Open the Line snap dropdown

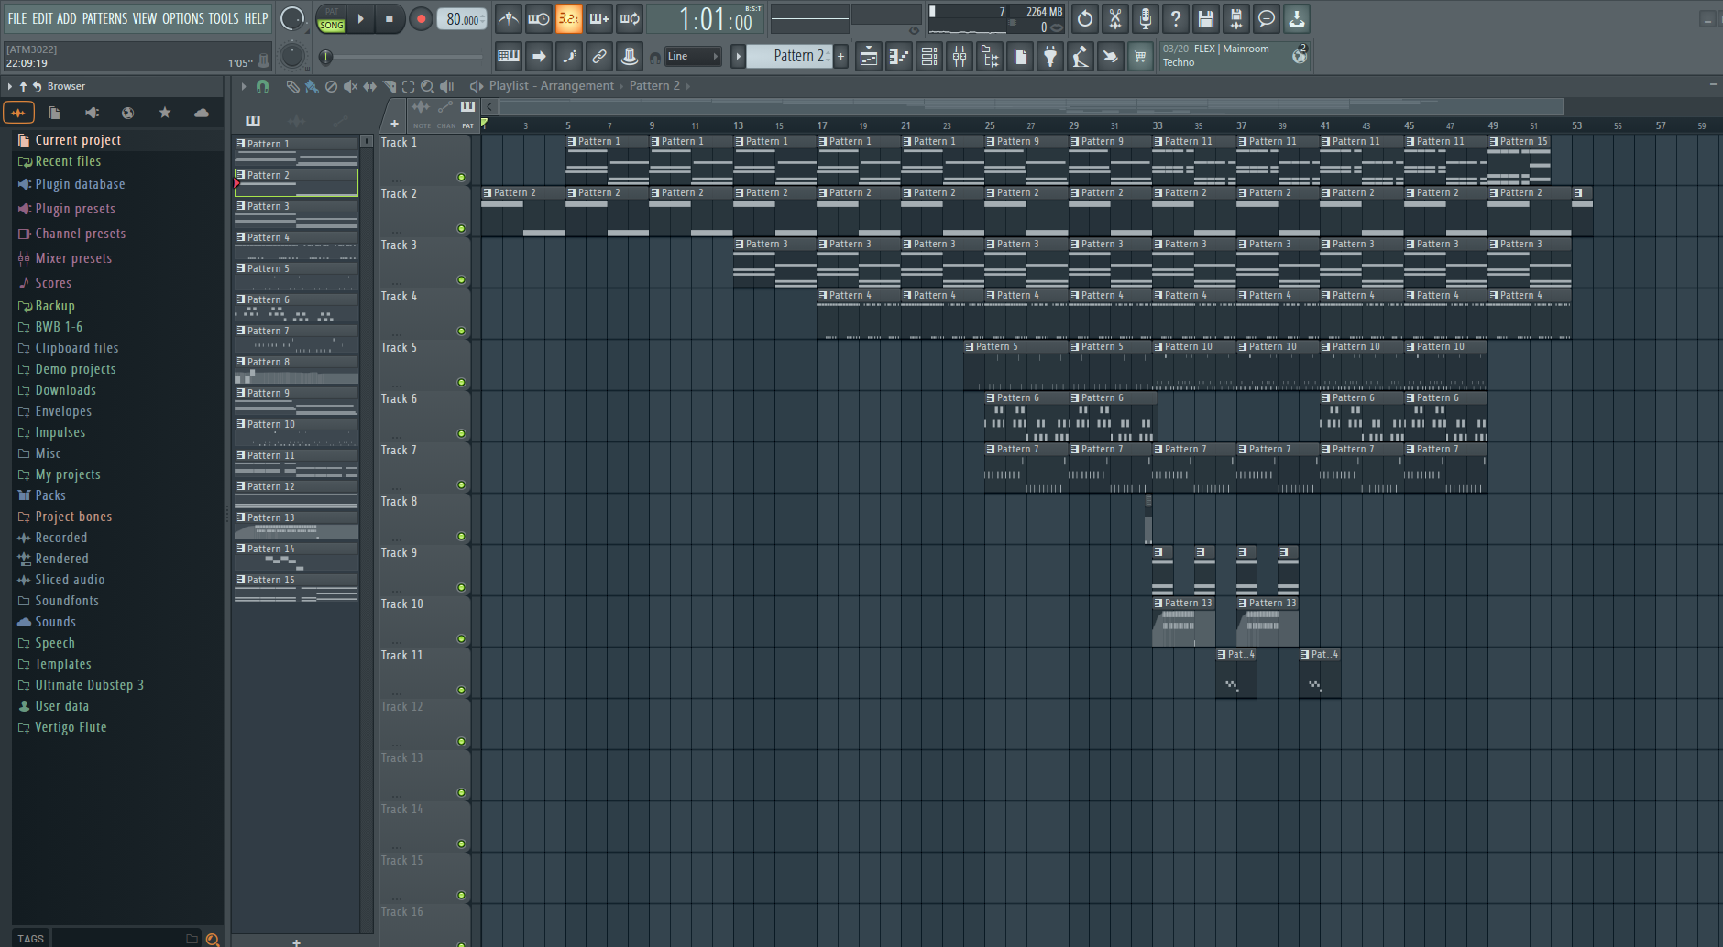coord(693,57)
